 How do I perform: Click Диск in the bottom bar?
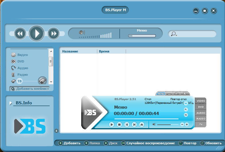(110, 143)
